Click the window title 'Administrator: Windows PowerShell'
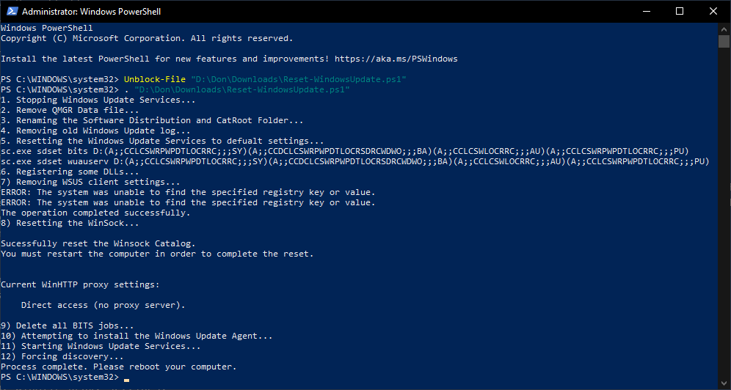 pos(91,12)
